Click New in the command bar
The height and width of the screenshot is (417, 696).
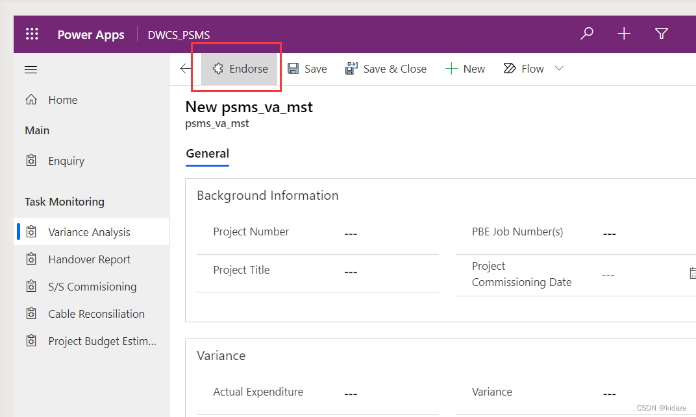(466, 68)
